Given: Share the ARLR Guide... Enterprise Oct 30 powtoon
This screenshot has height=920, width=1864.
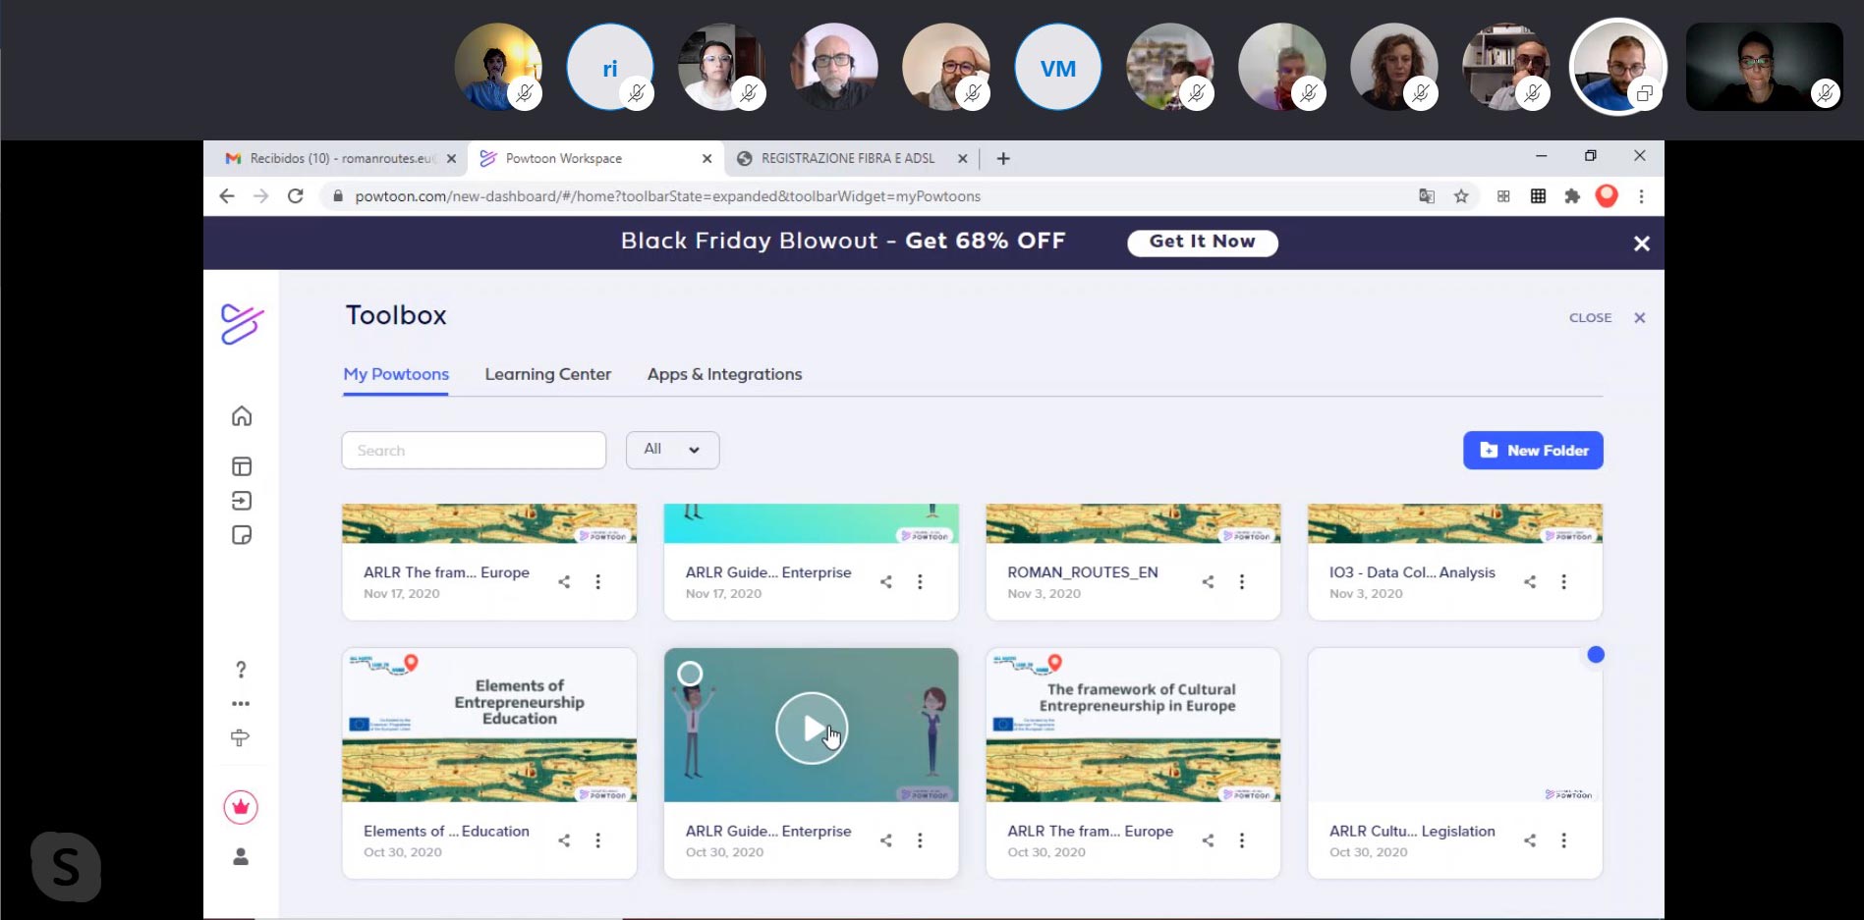Looking at the screenshot, I should [886, 840].
